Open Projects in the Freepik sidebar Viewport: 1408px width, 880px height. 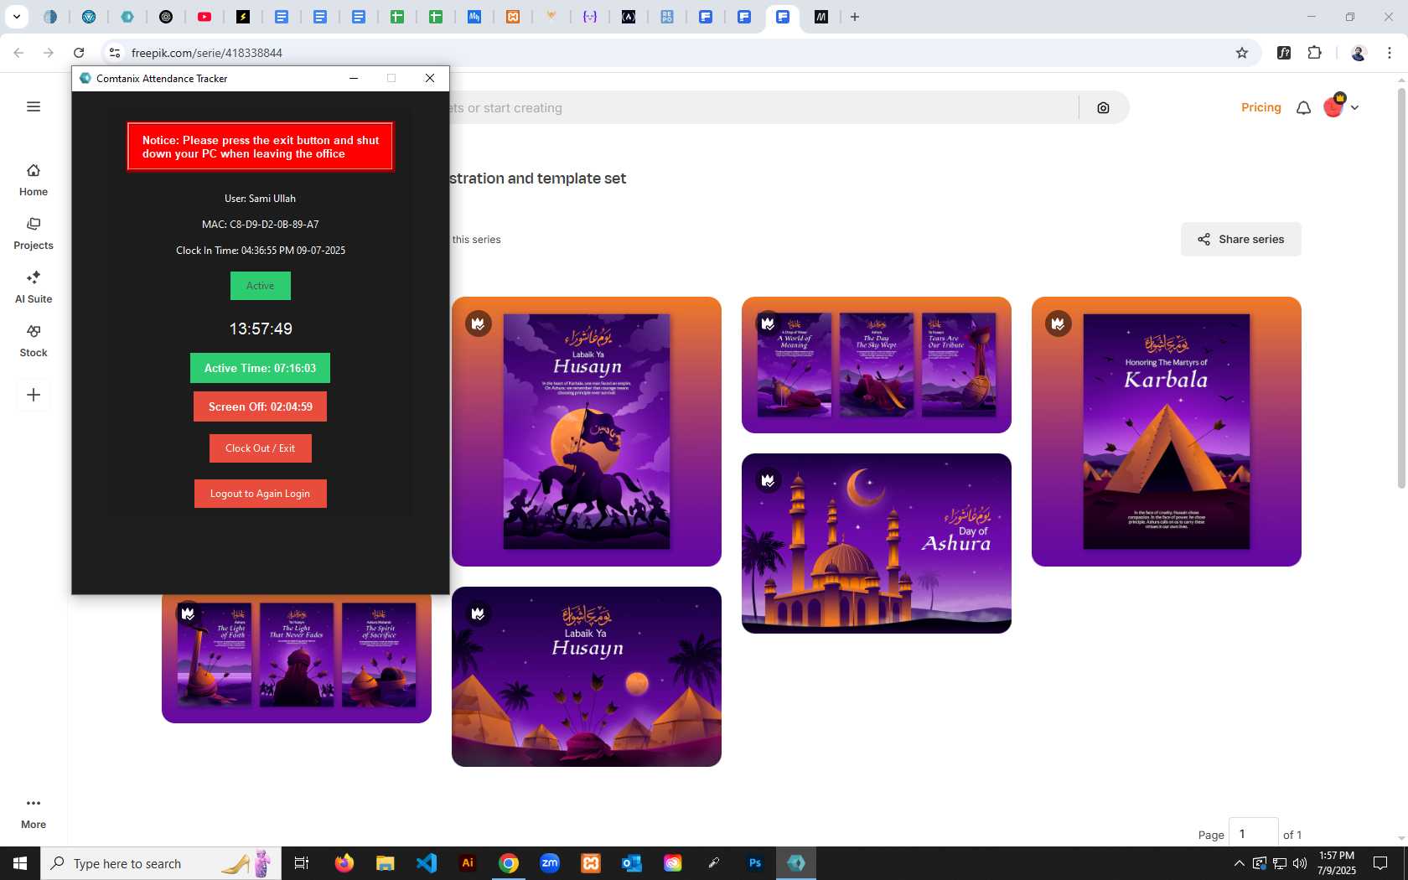click(34, 234)
